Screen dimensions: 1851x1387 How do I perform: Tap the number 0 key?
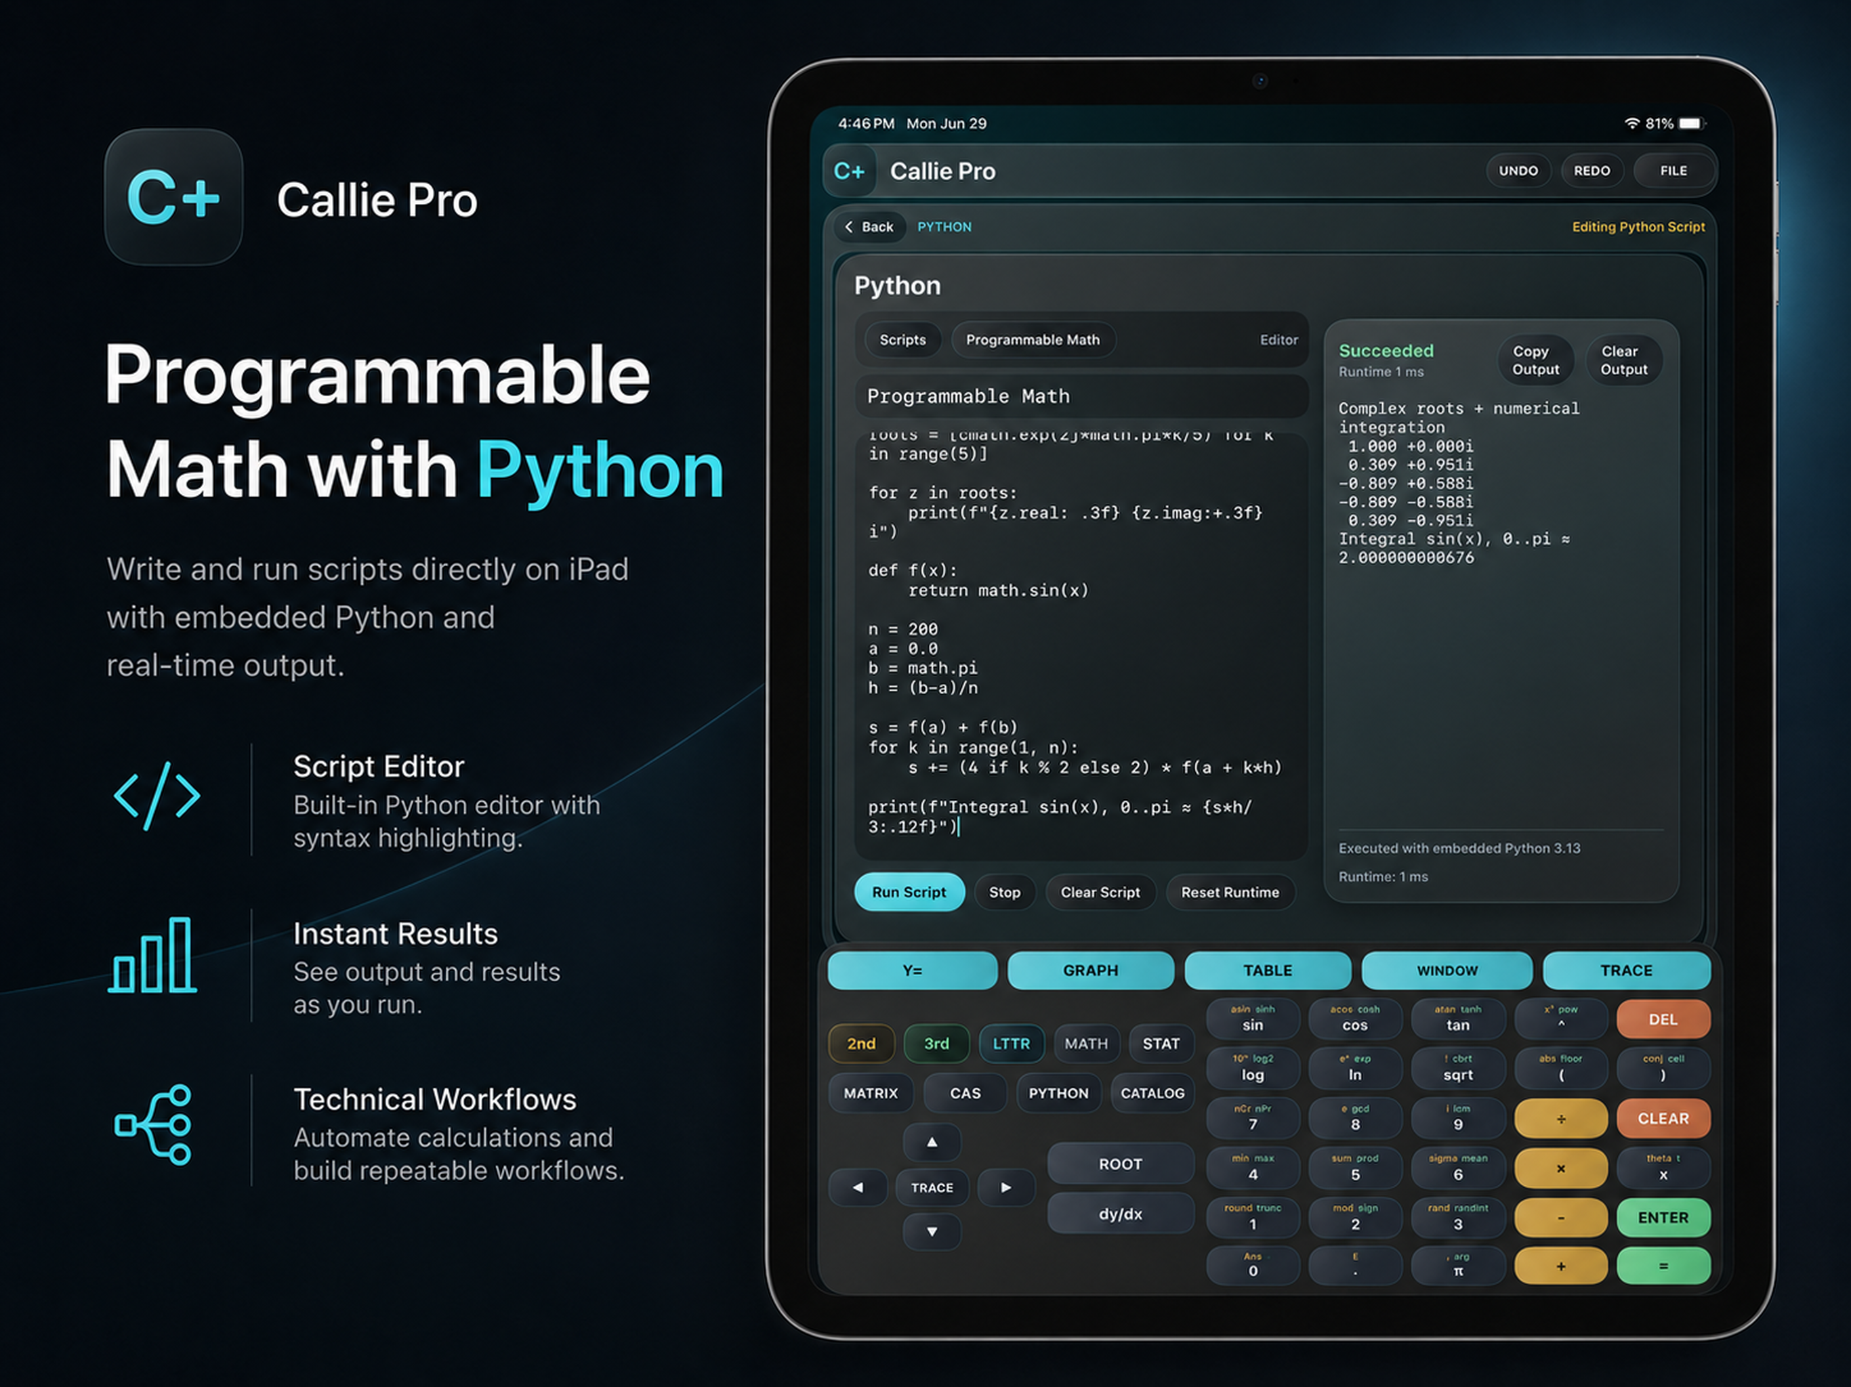[1252, 1266]
